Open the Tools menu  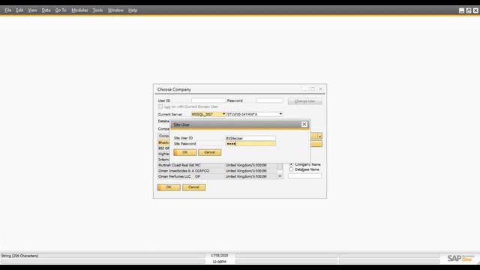pyautogui.click(x=97, y=10)
